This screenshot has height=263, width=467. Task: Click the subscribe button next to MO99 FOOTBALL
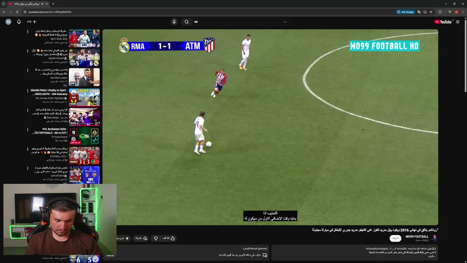click(395, 238)
